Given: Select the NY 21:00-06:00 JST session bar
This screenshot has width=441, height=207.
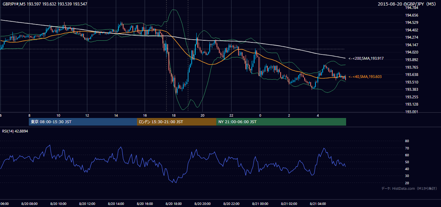Looking at the screenshot, I should (281, 122).
